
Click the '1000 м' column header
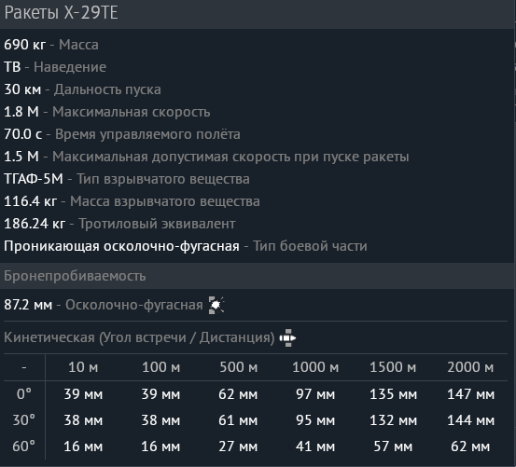[315, 367]
